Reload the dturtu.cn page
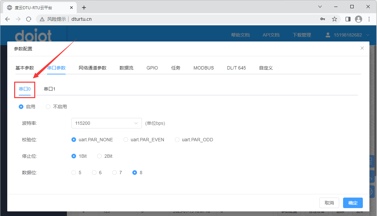377x216 pixels. click(x=29, y=19)
